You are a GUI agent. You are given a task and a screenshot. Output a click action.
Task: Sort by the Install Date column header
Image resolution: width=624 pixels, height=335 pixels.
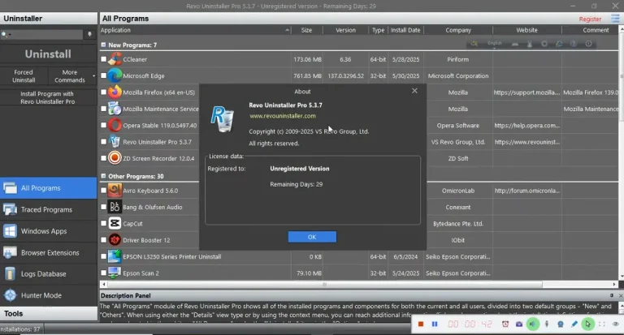coord(405,30)
